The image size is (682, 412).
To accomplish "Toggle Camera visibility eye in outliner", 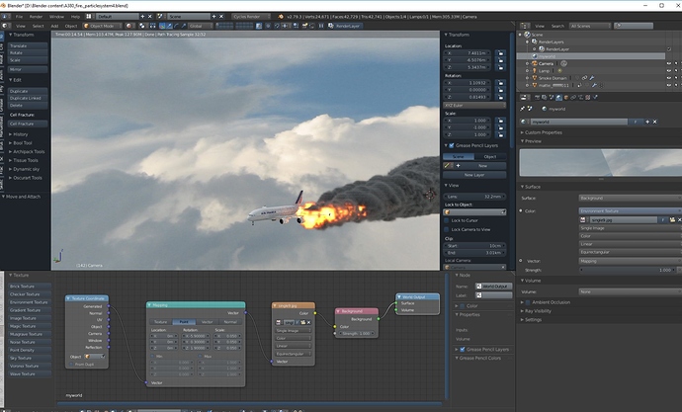I will point(668,63).
